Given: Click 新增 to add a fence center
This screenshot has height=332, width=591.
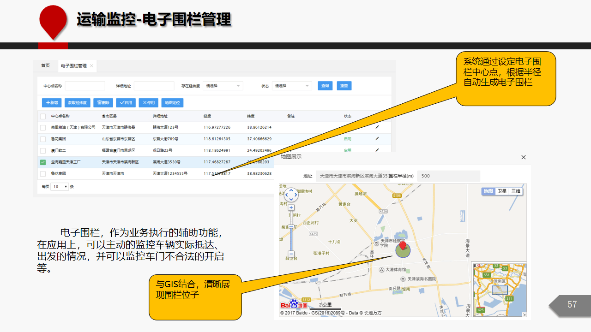Looking at the screenshot, I should [52, 103].
